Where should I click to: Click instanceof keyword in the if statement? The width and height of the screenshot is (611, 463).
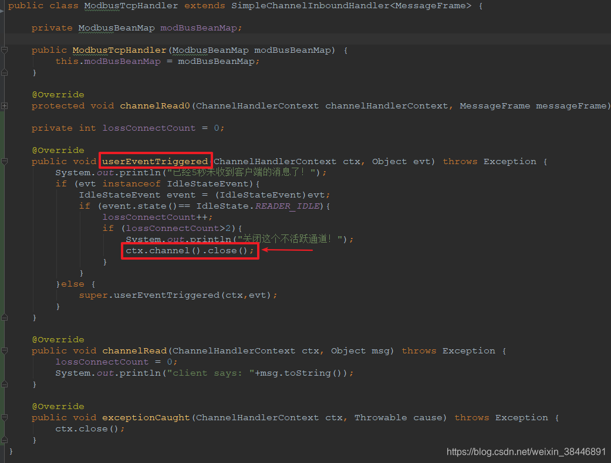(x=131, y=183)
